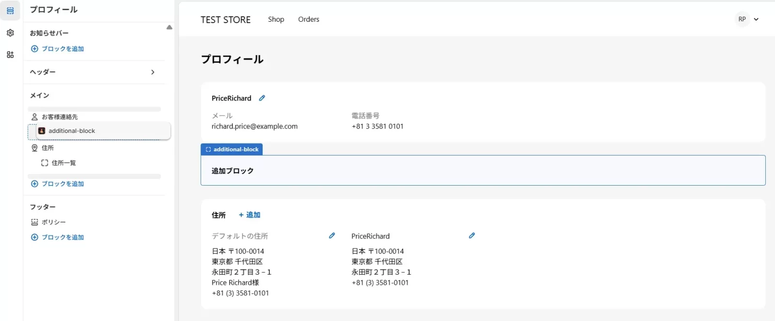Click the フッター section heading
The image size is (775, 321).
[43, 207]
